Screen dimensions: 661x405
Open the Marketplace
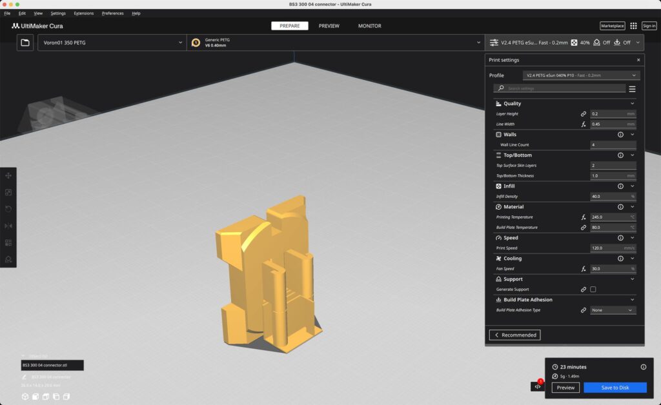pos(612,26)
